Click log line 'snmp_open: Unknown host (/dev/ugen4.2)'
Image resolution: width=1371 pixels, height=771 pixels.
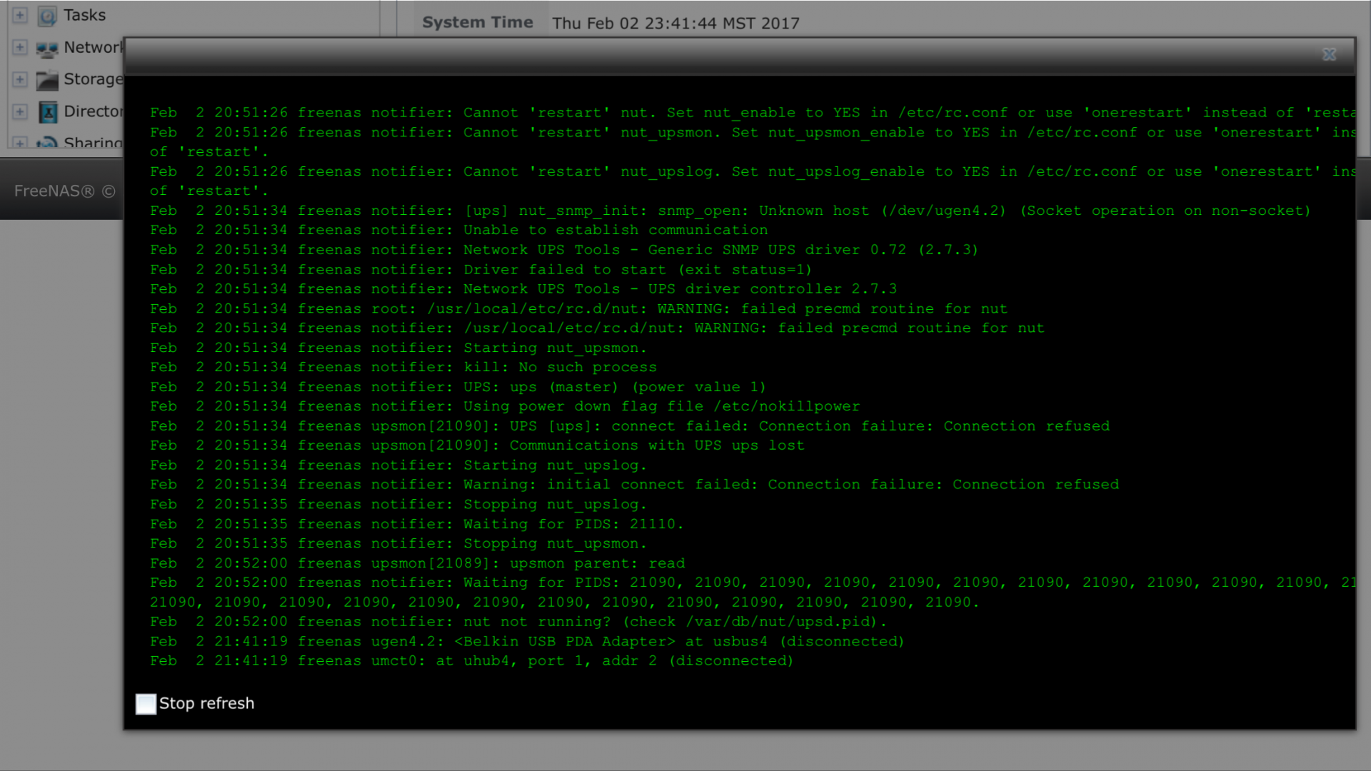(x=730, y=211)
